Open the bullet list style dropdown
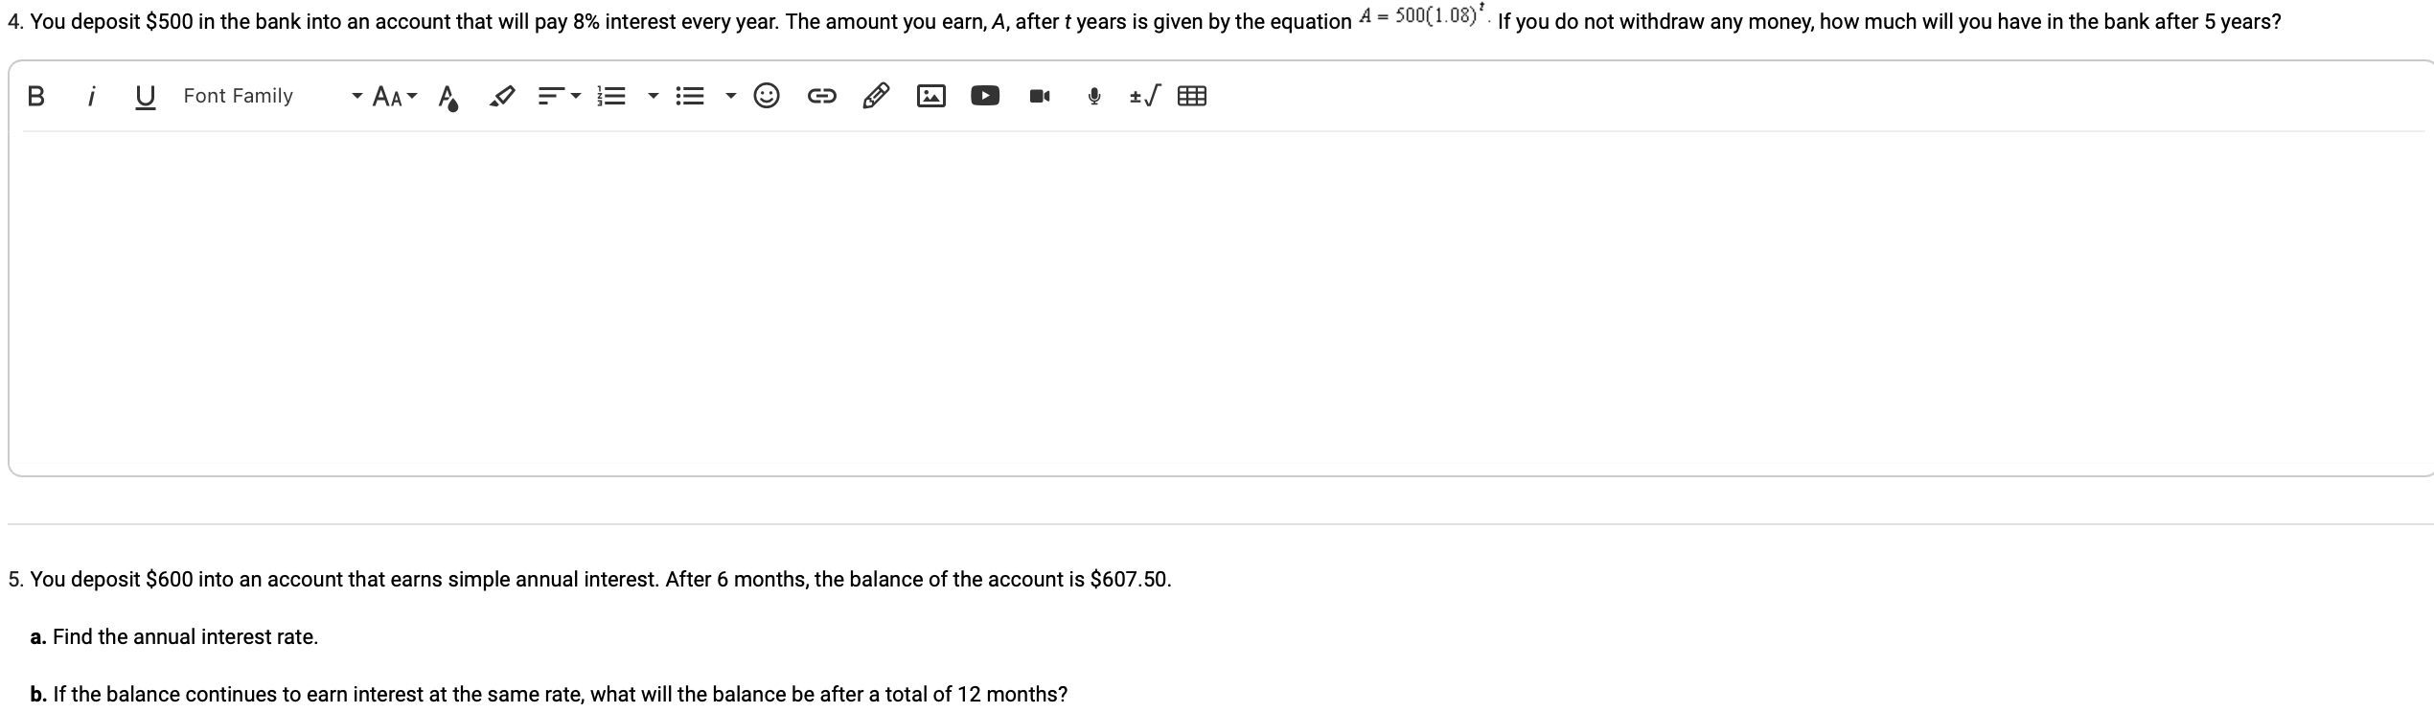This screenshot has width=2434, height=713. tap(728, 95)
